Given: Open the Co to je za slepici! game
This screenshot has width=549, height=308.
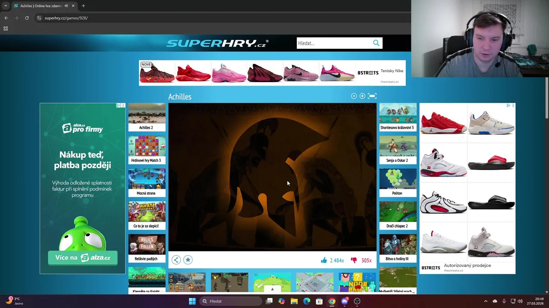Looking at the screenshot, I should pyautogui.click(x=147, y=216).
